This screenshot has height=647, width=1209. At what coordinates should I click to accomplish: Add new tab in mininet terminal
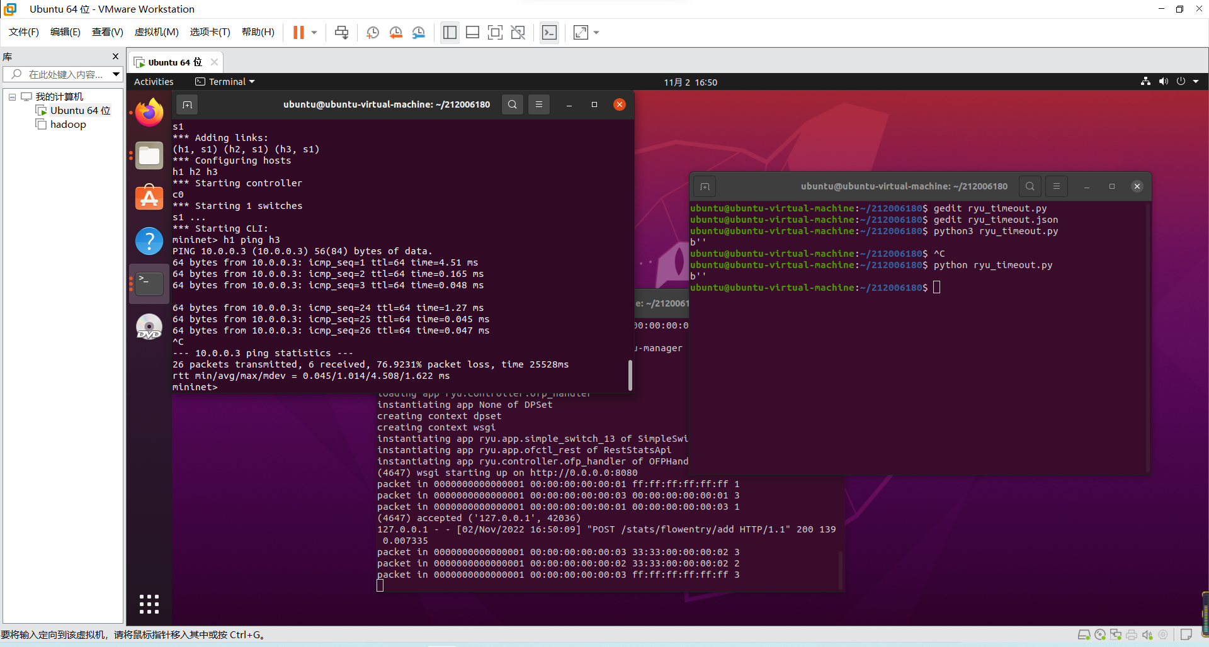pos(187,104)
